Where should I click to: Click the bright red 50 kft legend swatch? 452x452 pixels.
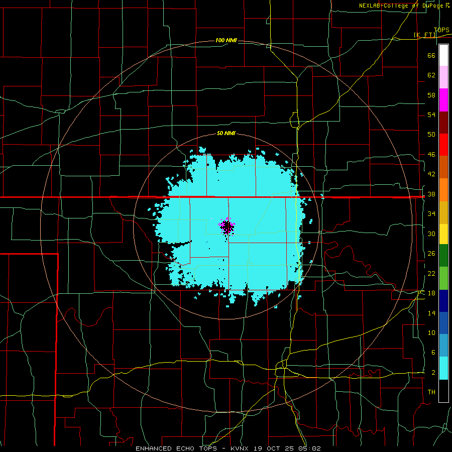(x=443, y=145)
